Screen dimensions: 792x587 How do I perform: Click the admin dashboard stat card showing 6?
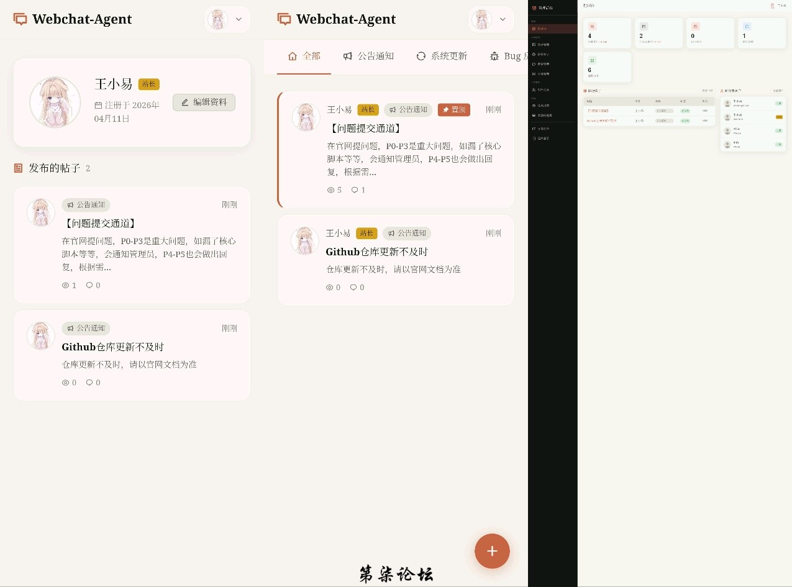(607, 67)
